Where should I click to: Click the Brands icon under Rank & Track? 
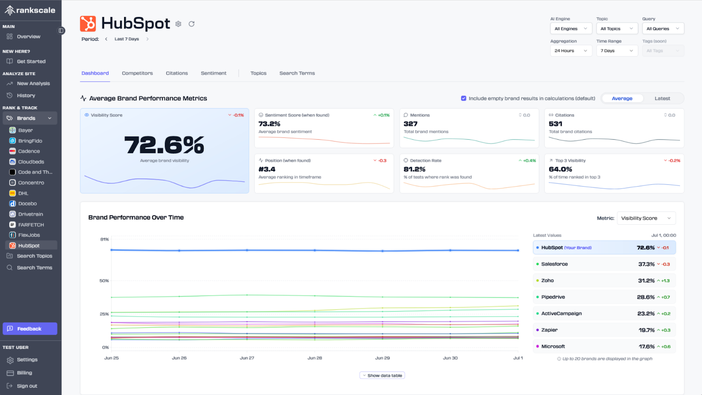point(9,118)
